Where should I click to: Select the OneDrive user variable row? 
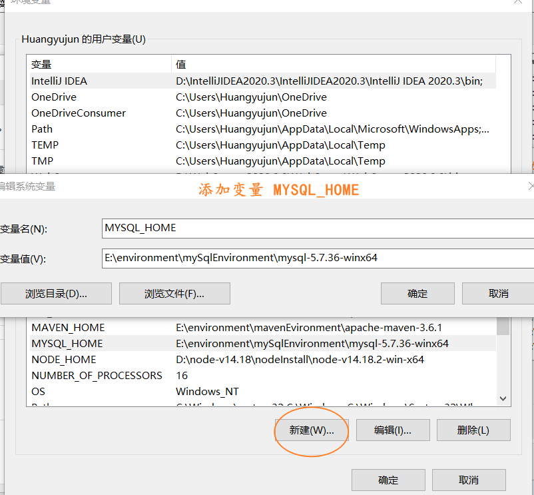click(263, 97)
